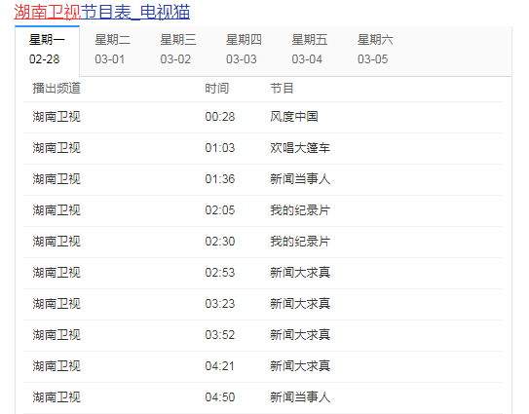Click 新闻大求真 in the 03:52 row
This screenshot has width=529, height=414.
click(300, 335)
